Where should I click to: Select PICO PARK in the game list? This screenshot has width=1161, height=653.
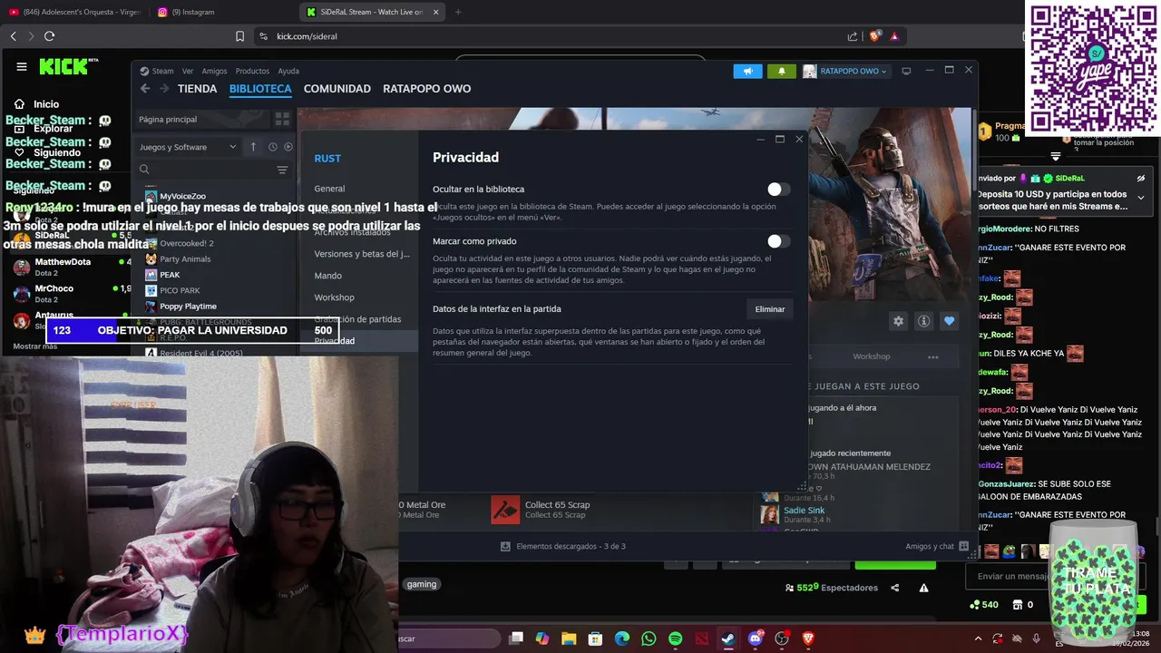click(x=180, y=290)
